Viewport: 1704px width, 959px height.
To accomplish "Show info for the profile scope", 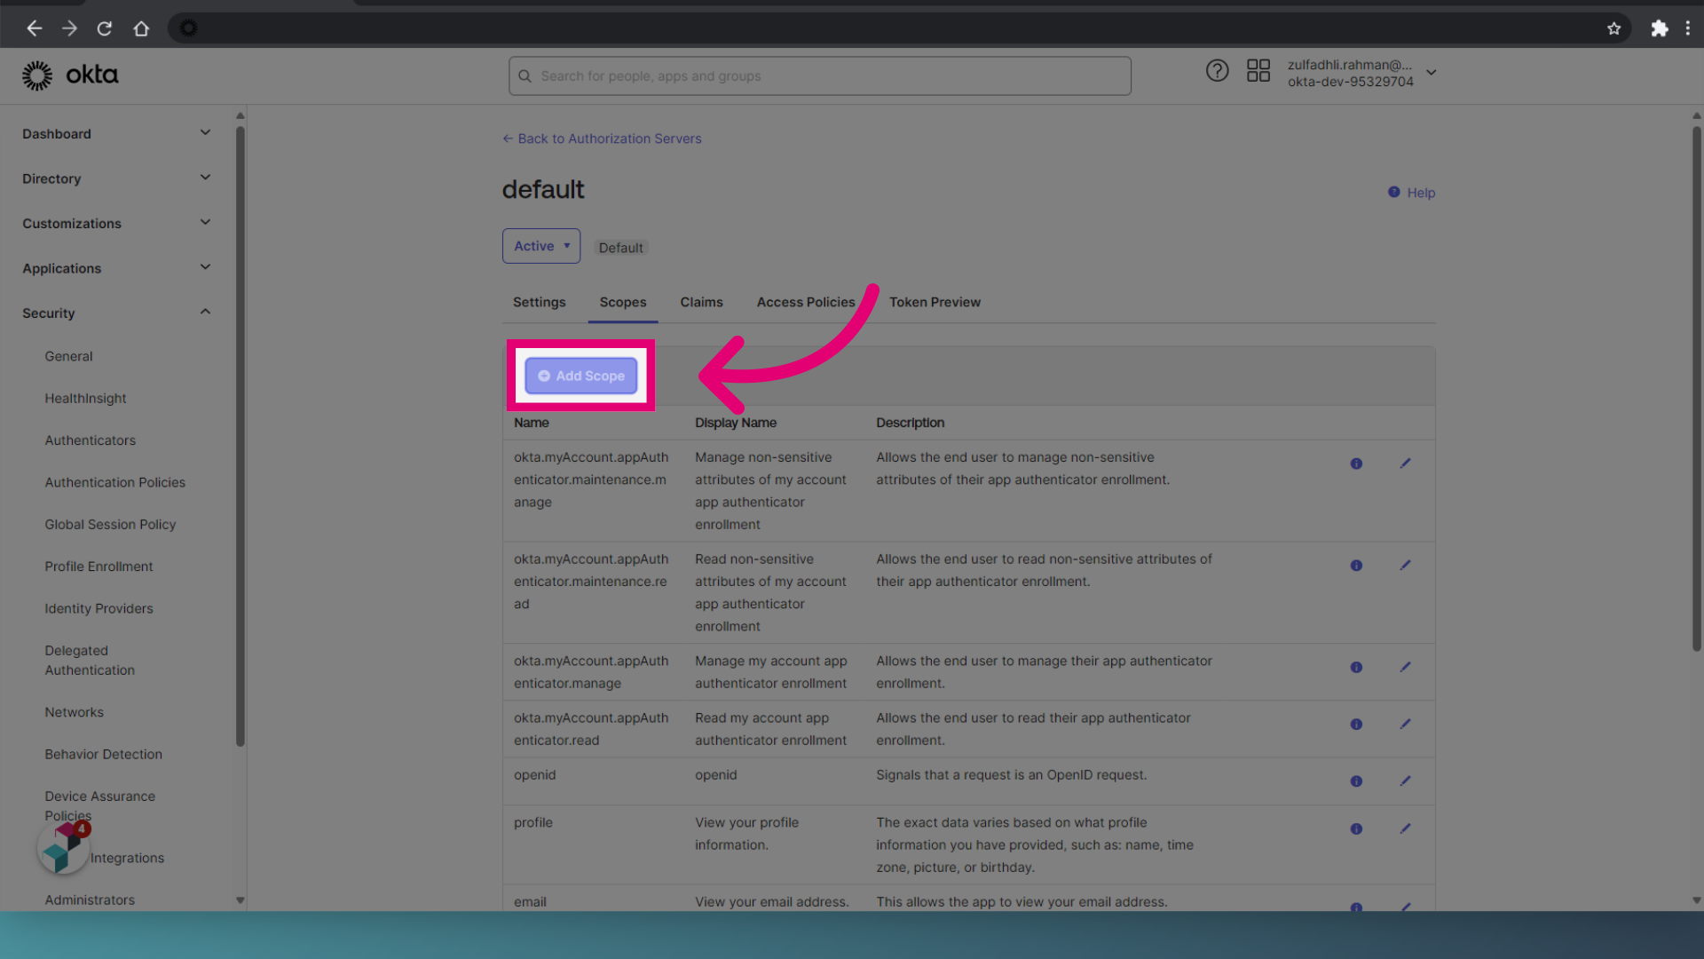I will (x=1356, y=829).
